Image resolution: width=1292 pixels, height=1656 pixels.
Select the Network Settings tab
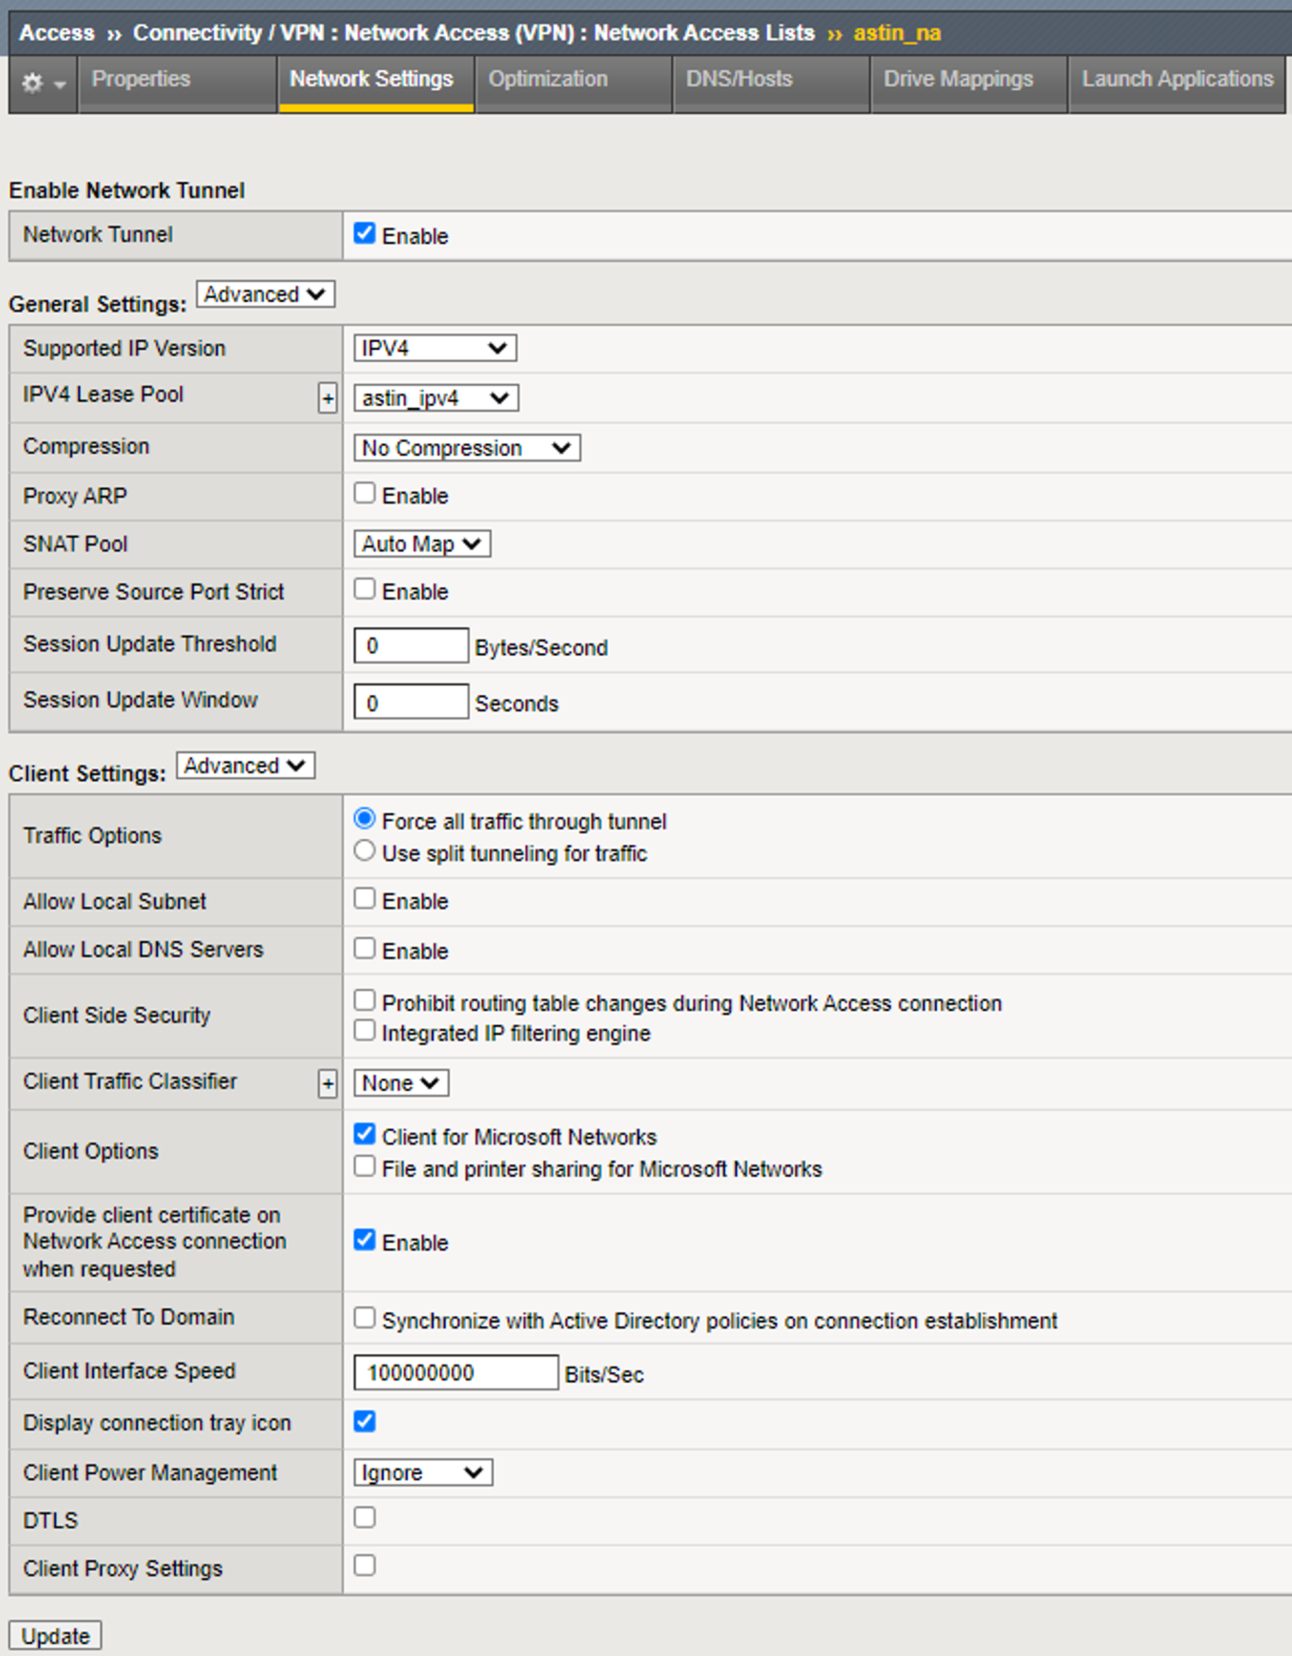coord(375,83)
